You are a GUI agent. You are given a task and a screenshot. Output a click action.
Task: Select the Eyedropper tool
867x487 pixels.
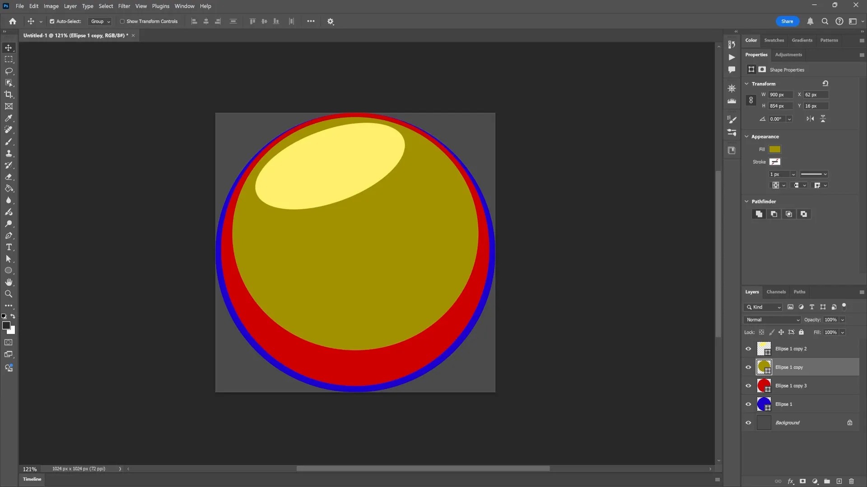click(x=9, y=118)
